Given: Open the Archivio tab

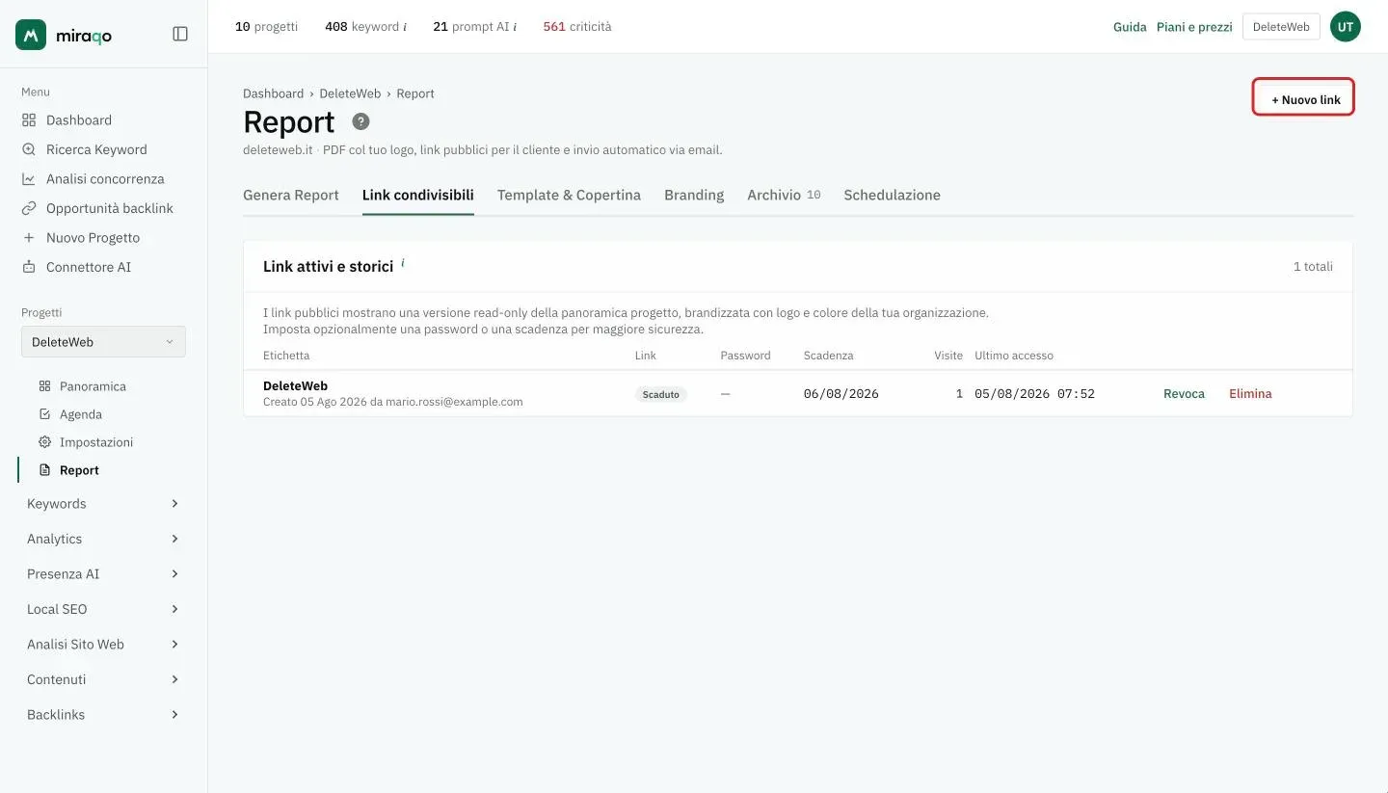Looking at the screenshot, I should point(784,195).
